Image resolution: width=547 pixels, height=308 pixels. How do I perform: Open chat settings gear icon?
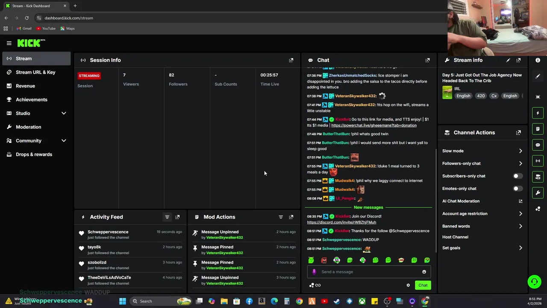point(408,285)
